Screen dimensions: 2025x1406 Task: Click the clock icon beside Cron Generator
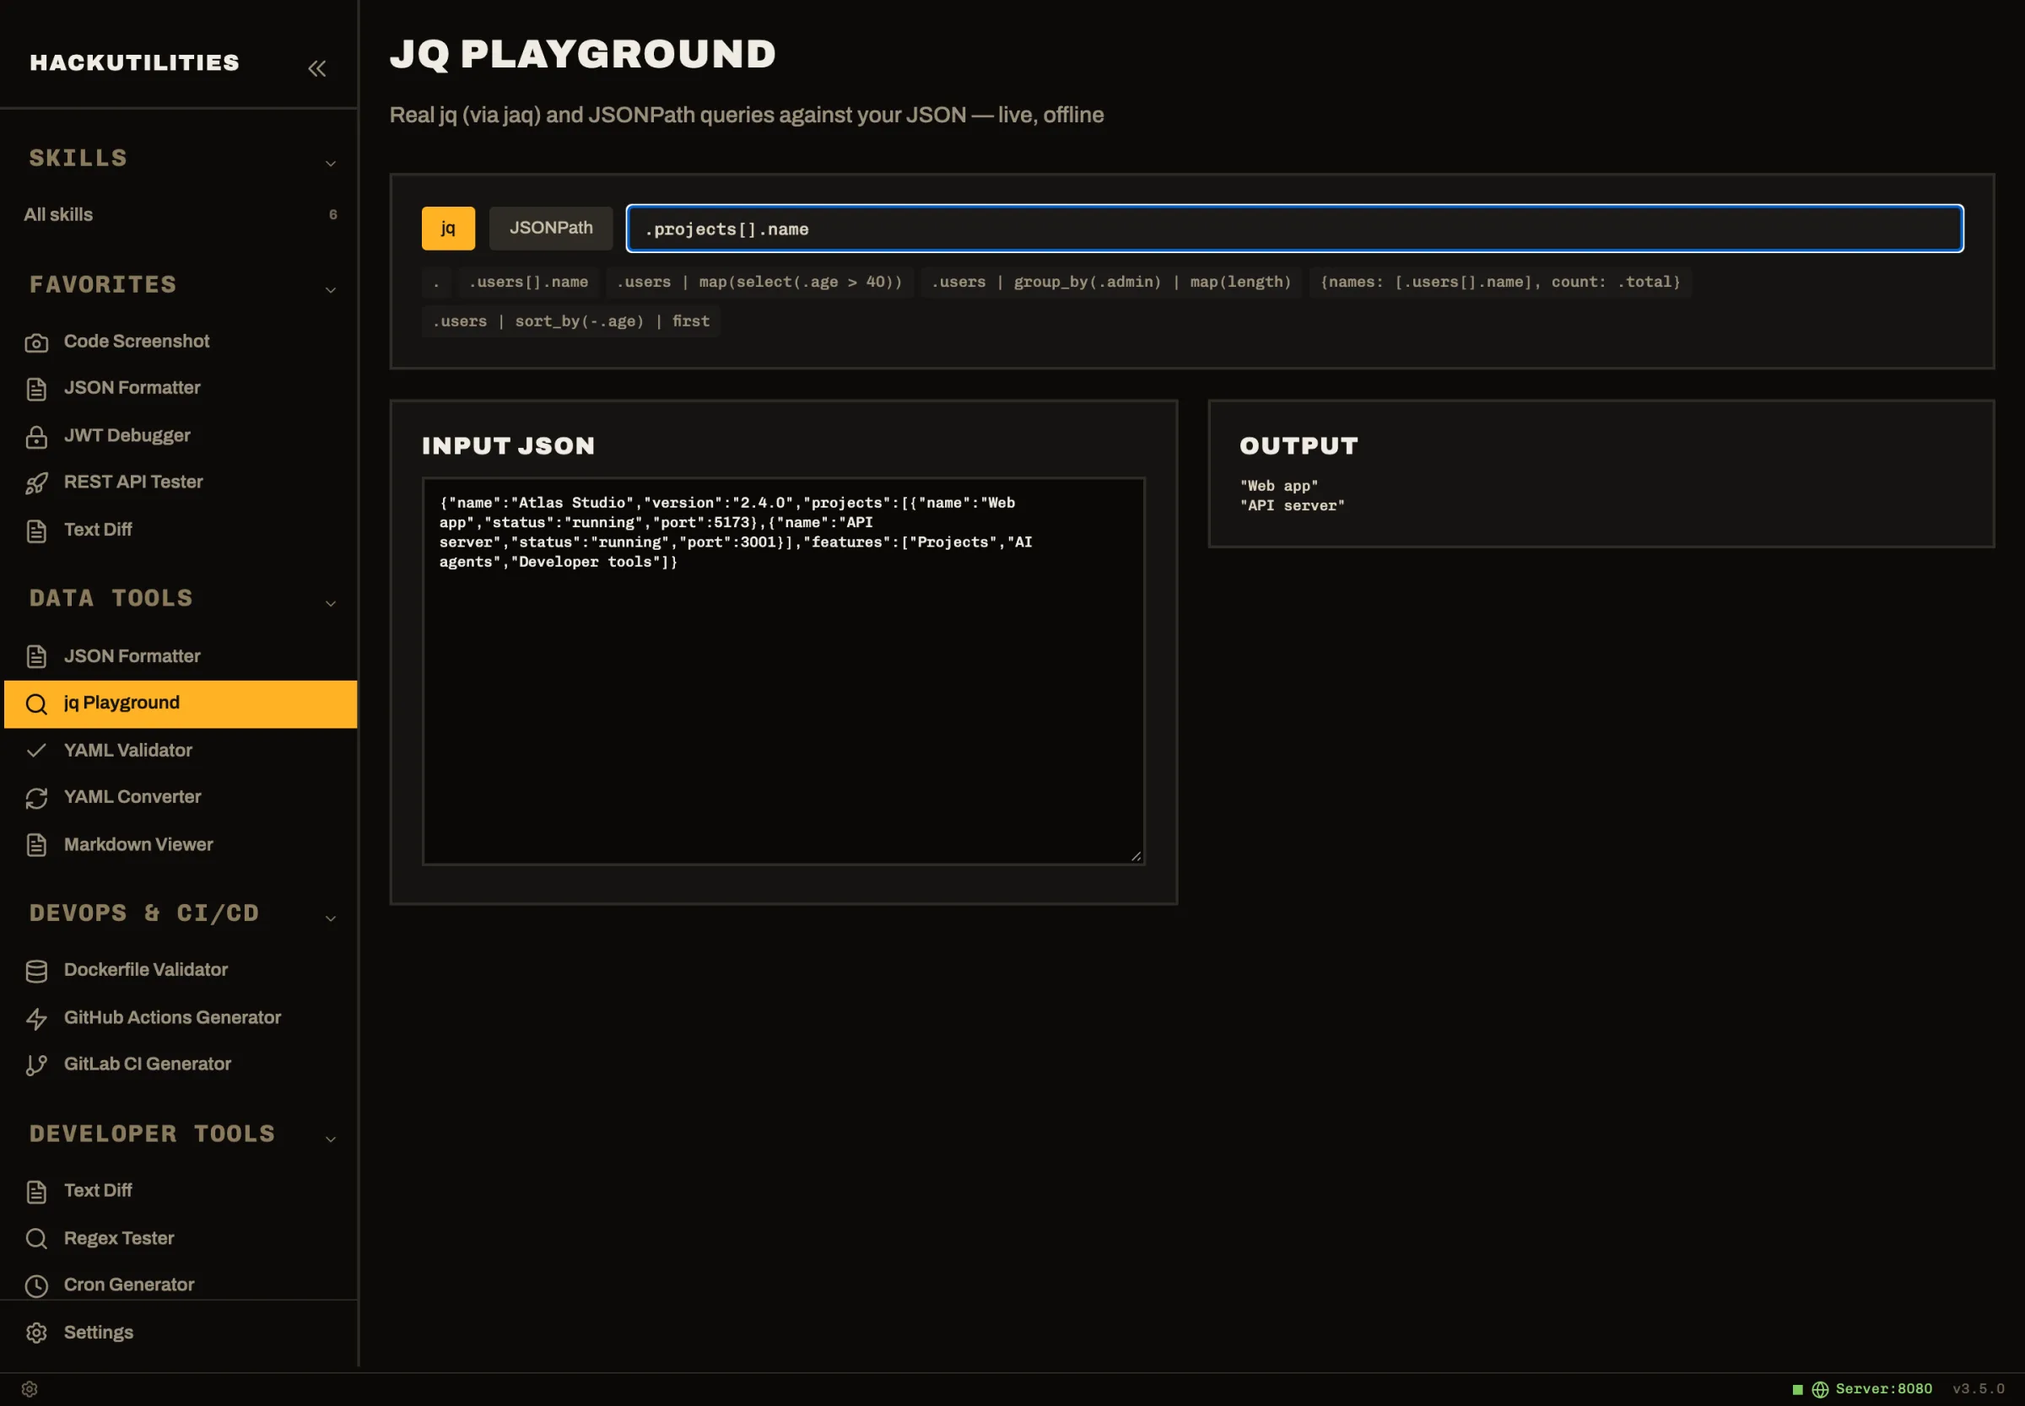[x=36, y=1285]
